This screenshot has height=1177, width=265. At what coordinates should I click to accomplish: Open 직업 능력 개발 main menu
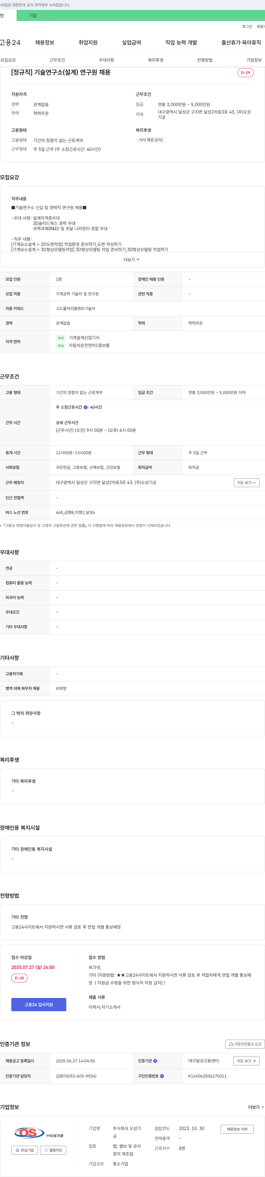coord(181,43)
